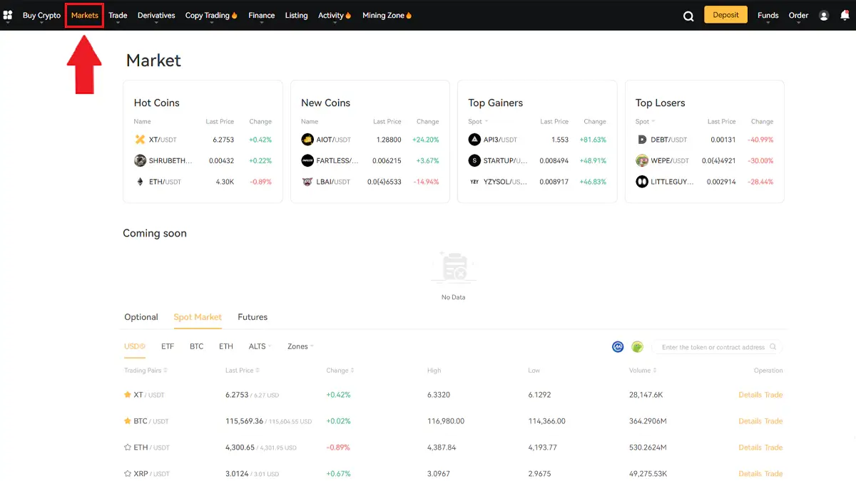This screenshot has width=856, height=481.
Task: Click the AIOT coin icon in New Coins
Action: tap(307, 140)
